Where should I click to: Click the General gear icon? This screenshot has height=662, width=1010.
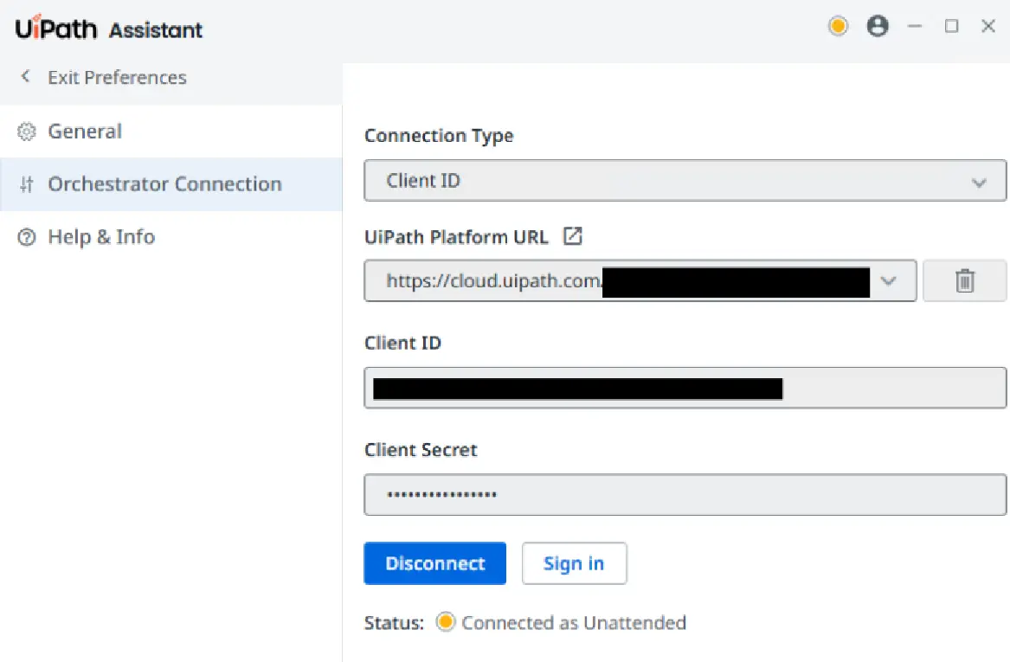[x=27, y=132]
